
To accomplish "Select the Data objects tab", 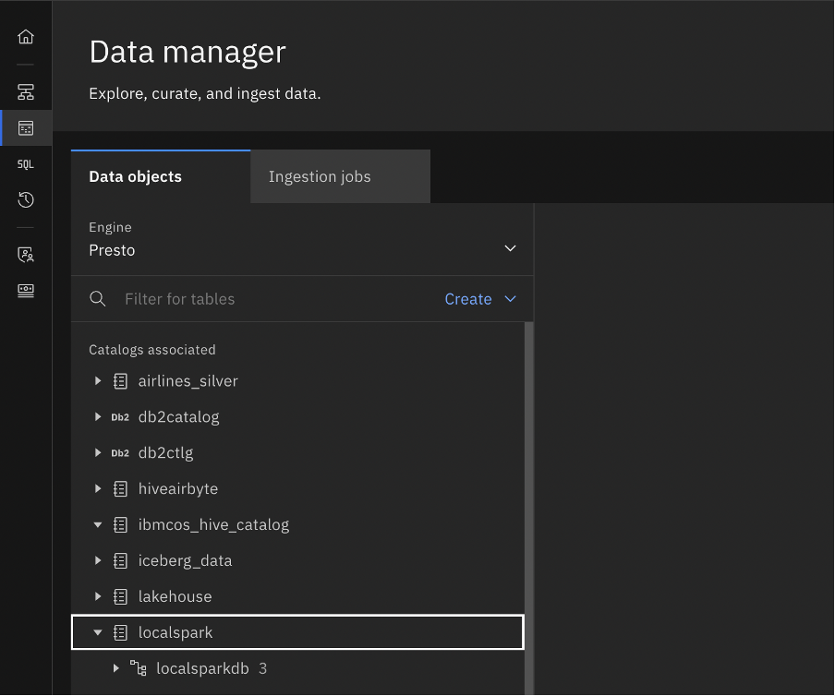I will pyautogui.click(x=135, y=175).
